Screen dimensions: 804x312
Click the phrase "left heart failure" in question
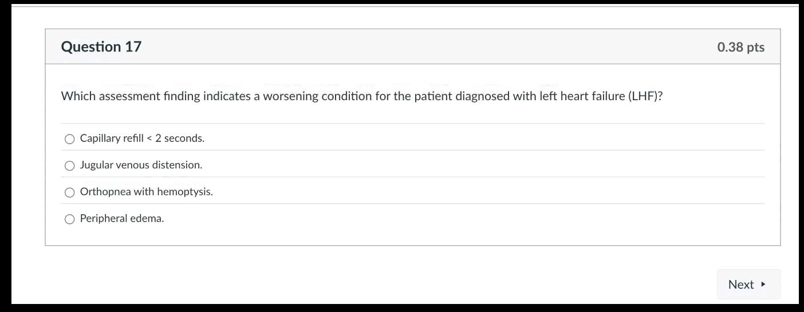[x=582, y=96]
